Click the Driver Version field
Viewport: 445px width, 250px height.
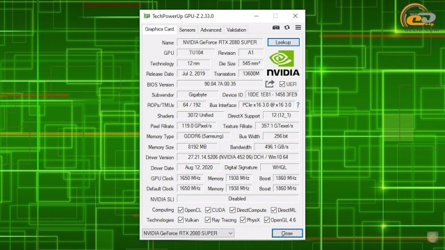(x=238, y=157)
